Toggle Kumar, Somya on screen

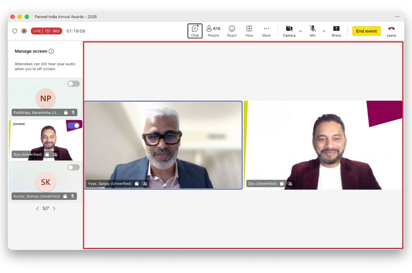click(x=73, y=167)
